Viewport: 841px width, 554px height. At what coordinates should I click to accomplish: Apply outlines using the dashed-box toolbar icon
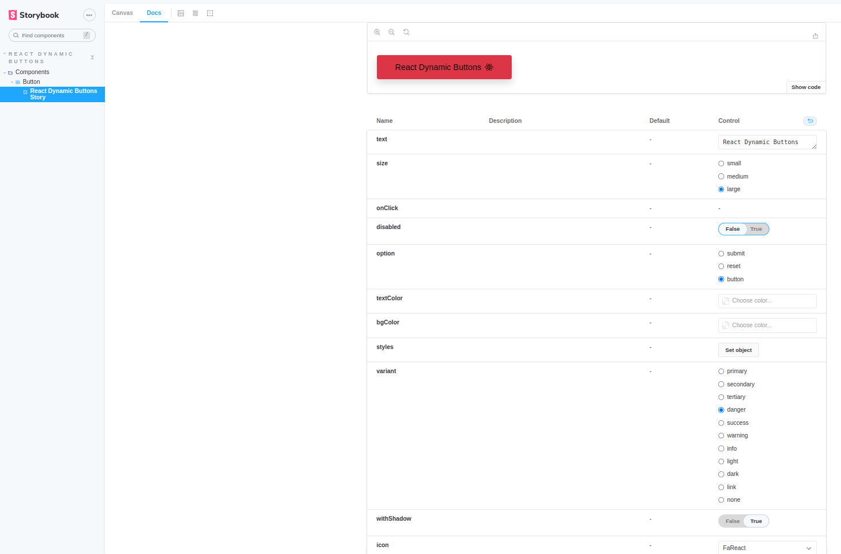[210, 13]
